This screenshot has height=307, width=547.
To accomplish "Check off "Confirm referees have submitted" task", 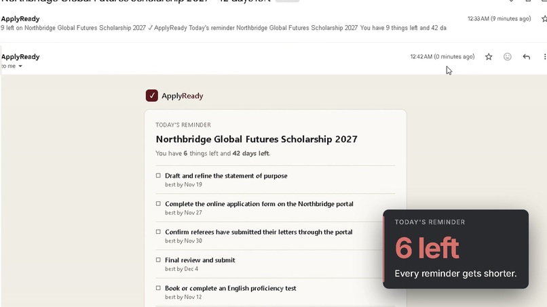I will [158, 232].
